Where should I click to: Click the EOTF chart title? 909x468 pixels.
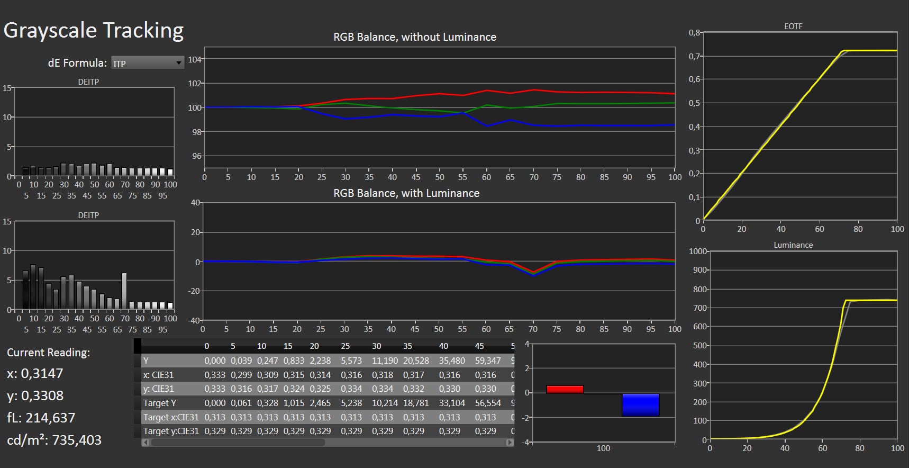click(x=793, y=26)
